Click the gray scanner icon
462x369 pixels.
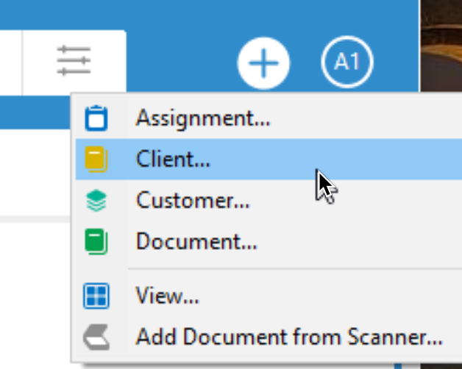[96, 337]
